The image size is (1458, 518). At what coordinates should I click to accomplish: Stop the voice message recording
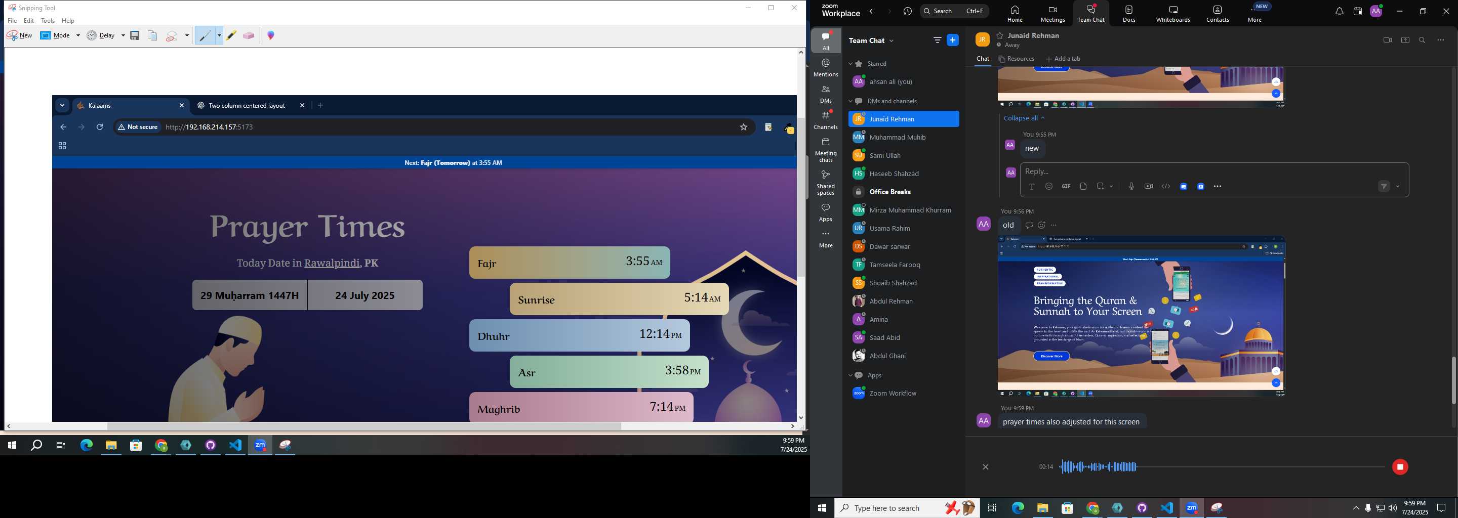pyautogui.click(x=1400, y=467)
